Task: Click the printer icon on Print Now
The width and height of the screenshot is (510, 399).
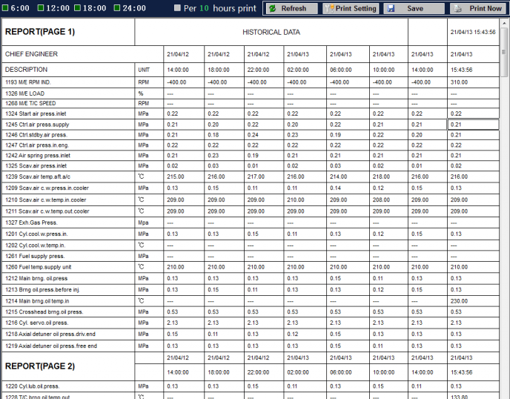Action: [457, 8]
